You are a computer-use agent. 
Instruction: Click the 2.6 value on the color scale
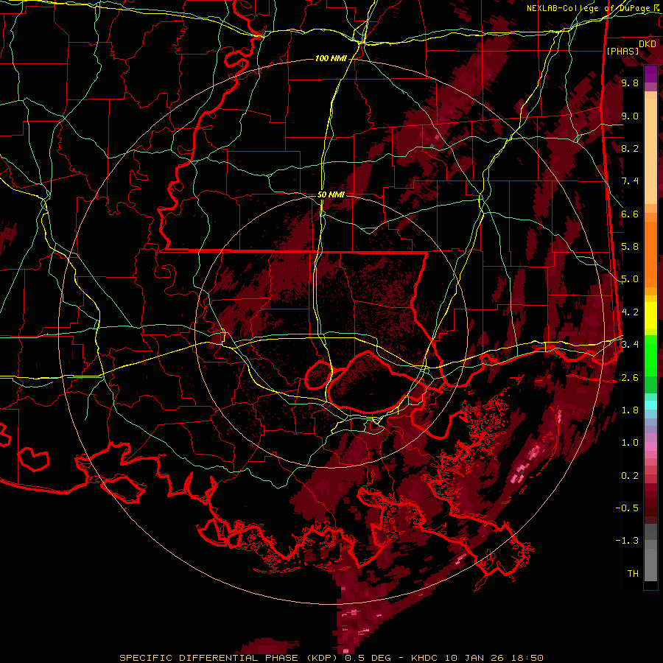(x=630, y=378)
